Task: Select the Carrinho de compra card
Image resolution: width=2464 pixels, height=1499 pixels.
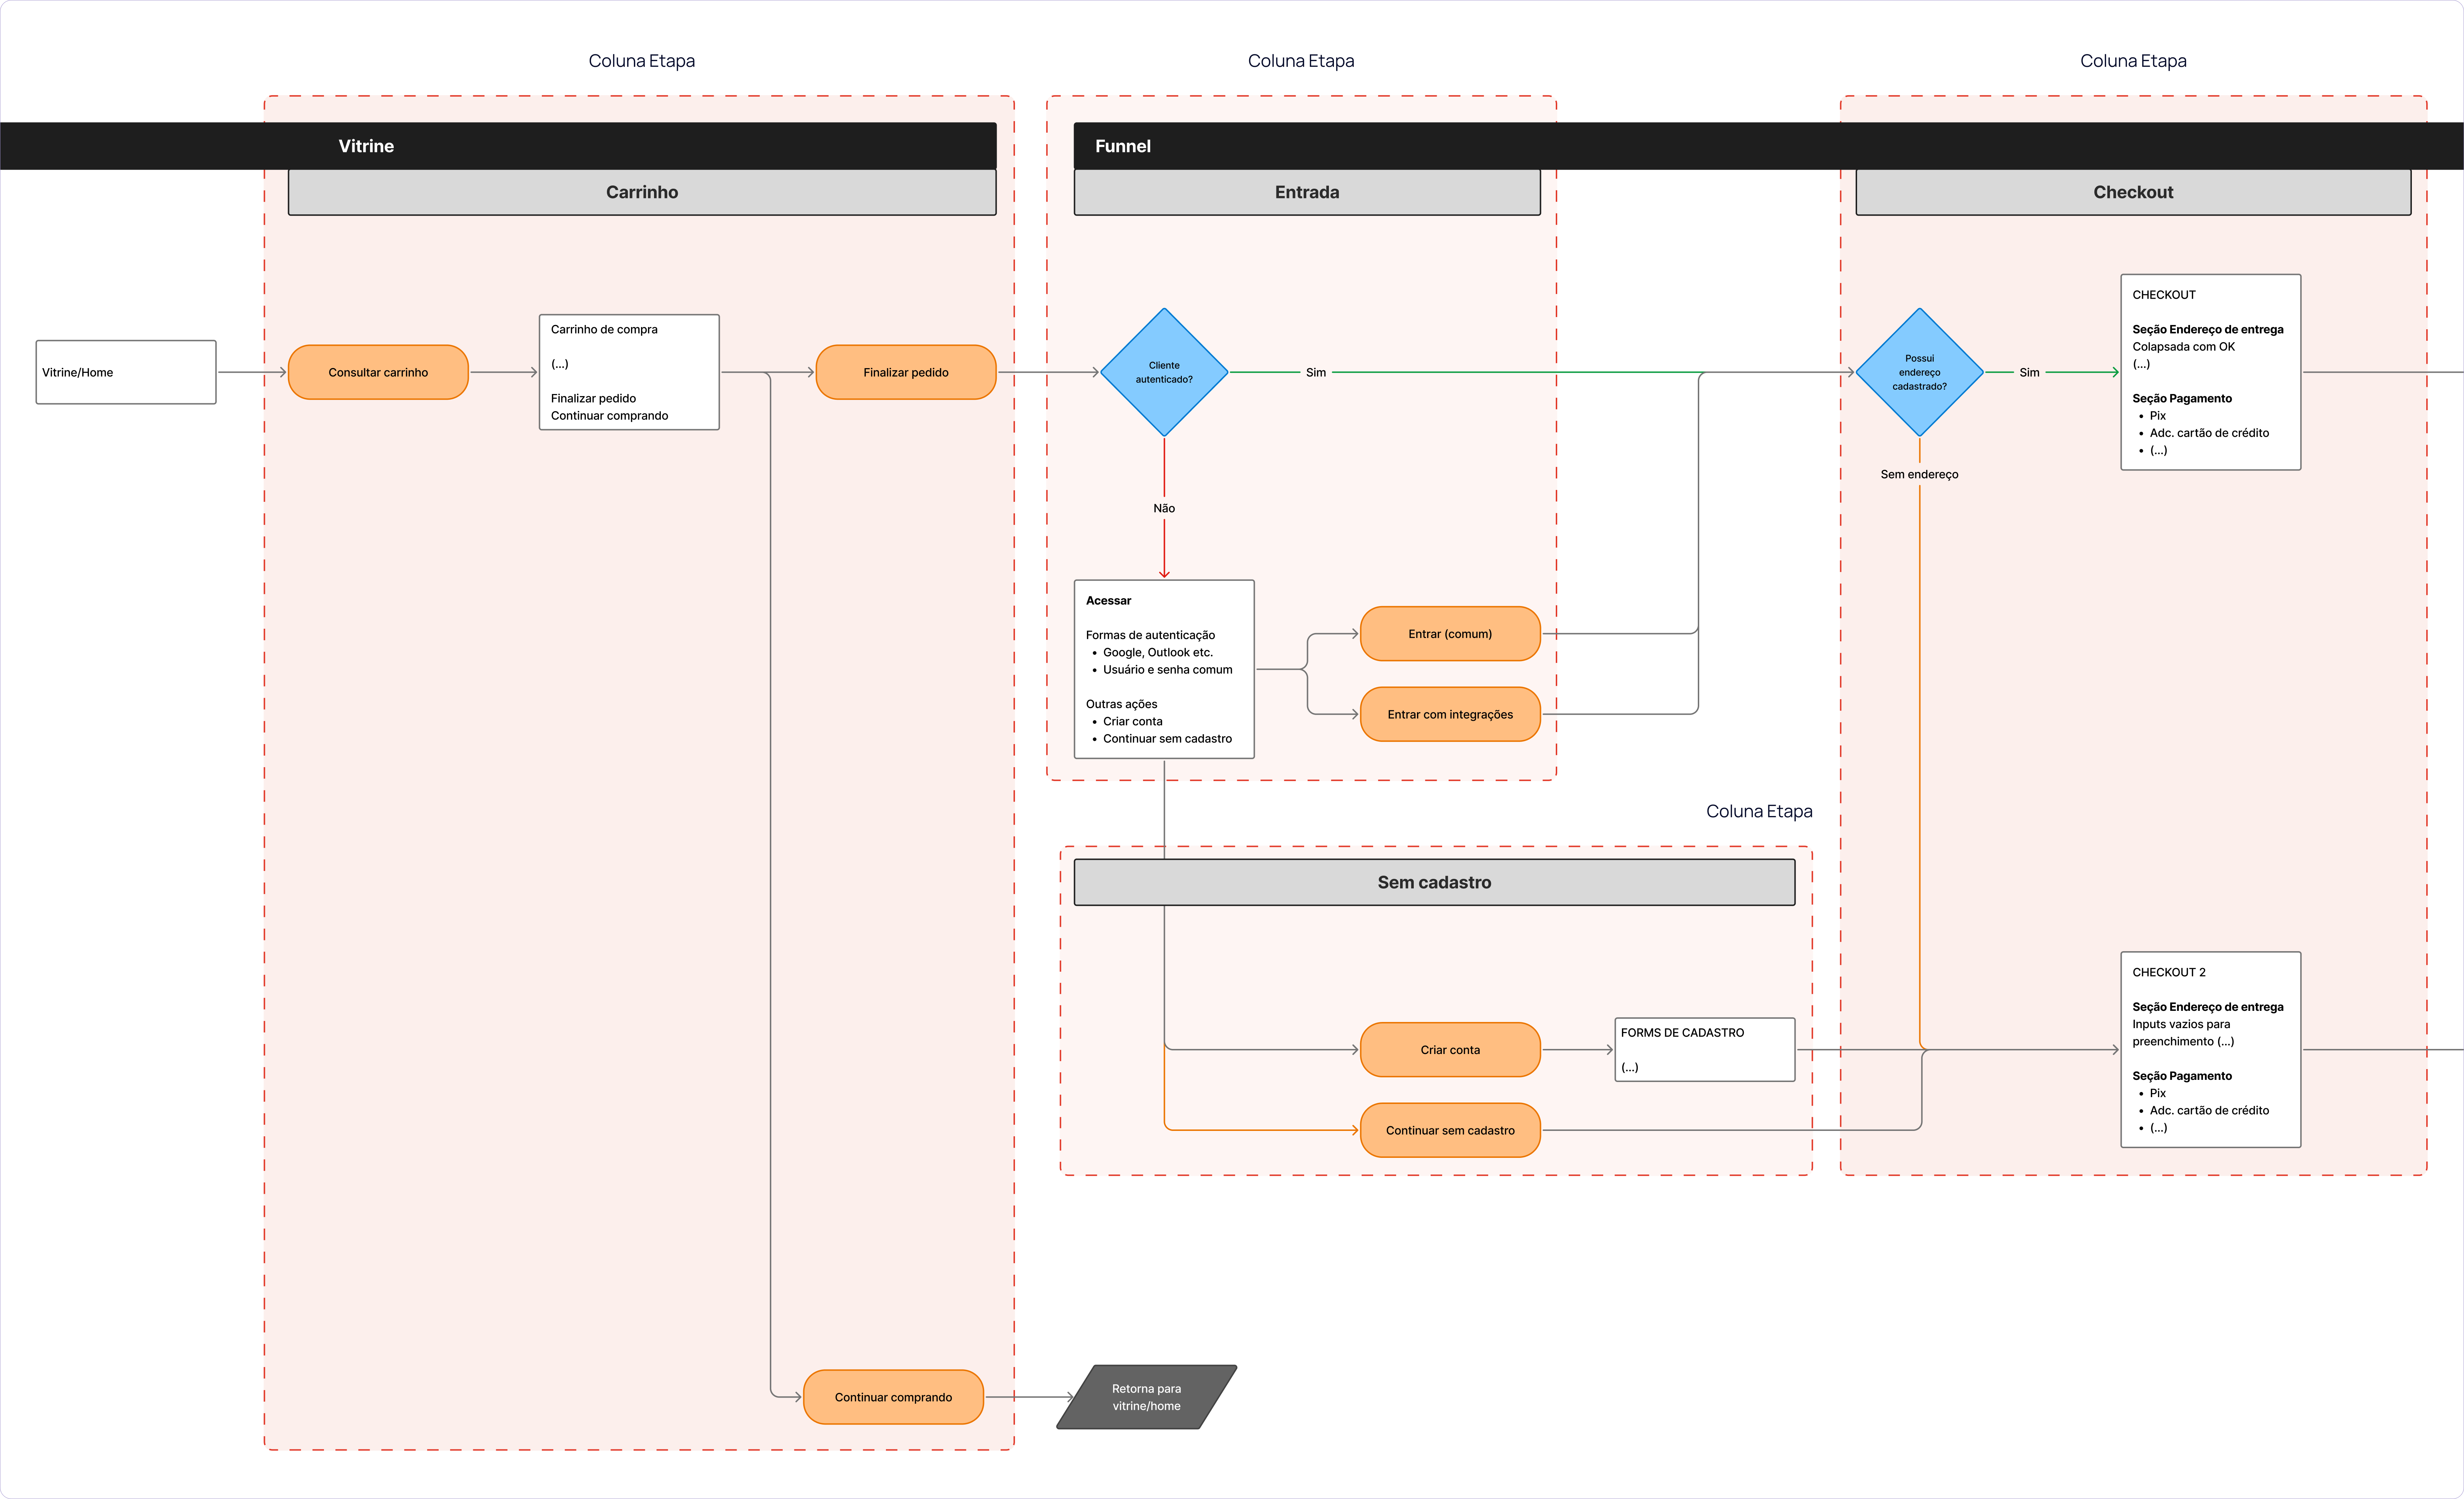Action: (x=629, y=372)
